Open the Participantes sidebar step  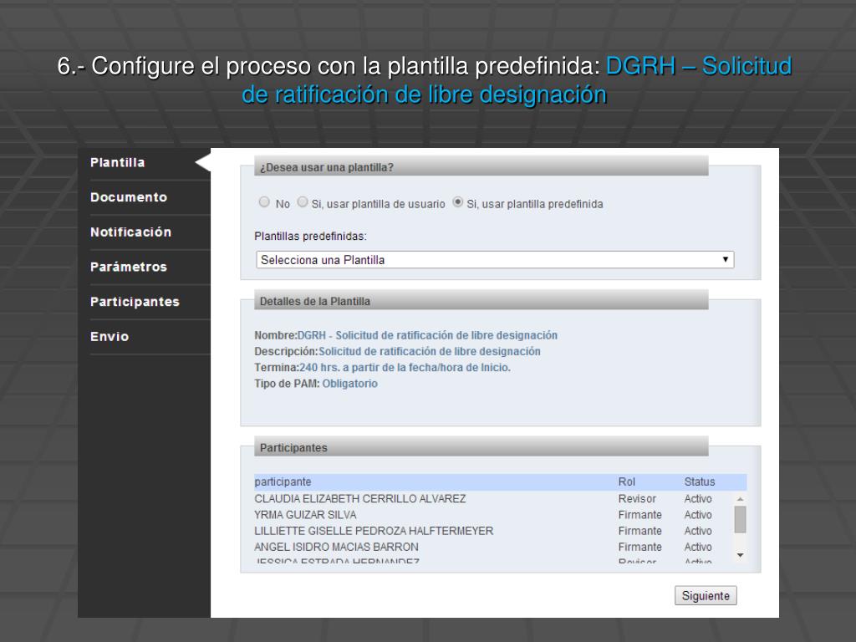tap(135, 302)
